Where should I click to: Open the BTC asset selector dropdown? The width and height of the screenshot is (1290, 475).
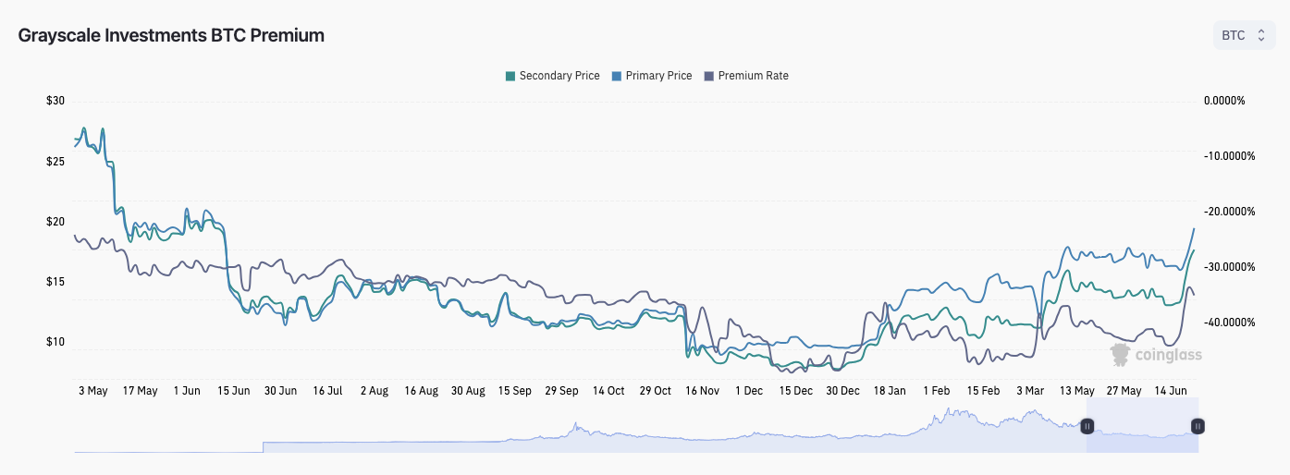(1243, 36)
